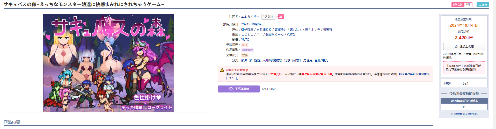496x129 pixels.
Task: Open the 男性受 genre tag
Action: click(308, 60)
